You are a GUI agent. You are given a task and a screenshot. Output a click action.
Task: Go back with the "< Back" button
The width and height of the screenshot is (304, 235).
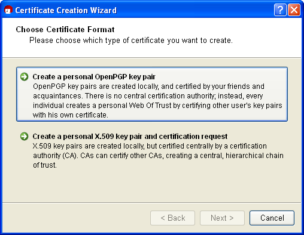(172, 218)
